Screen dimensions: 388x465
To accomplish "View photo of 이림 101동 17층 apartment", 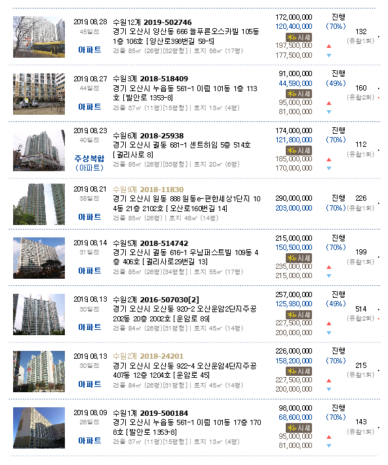I will [39, 428].
